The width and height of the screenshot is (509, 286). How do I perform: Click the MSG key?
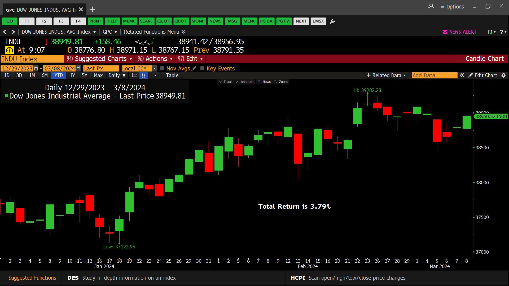click(232, 21)
